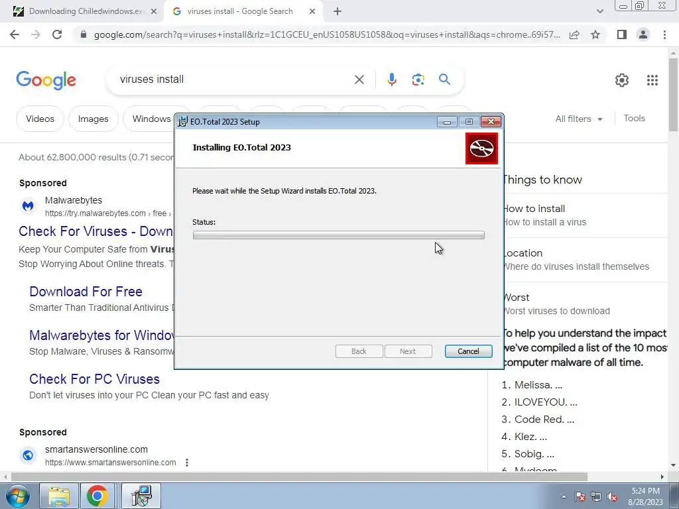The image size is (679, 509).
Task: Open new tab with plus button
Action: (x=338, y=12)
